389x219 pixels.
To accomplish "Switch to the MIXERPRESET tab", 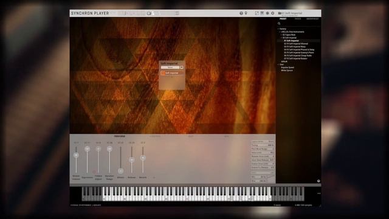I will click(312, 19).
